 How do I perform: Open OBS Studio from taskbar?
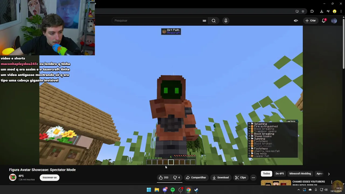181,190
